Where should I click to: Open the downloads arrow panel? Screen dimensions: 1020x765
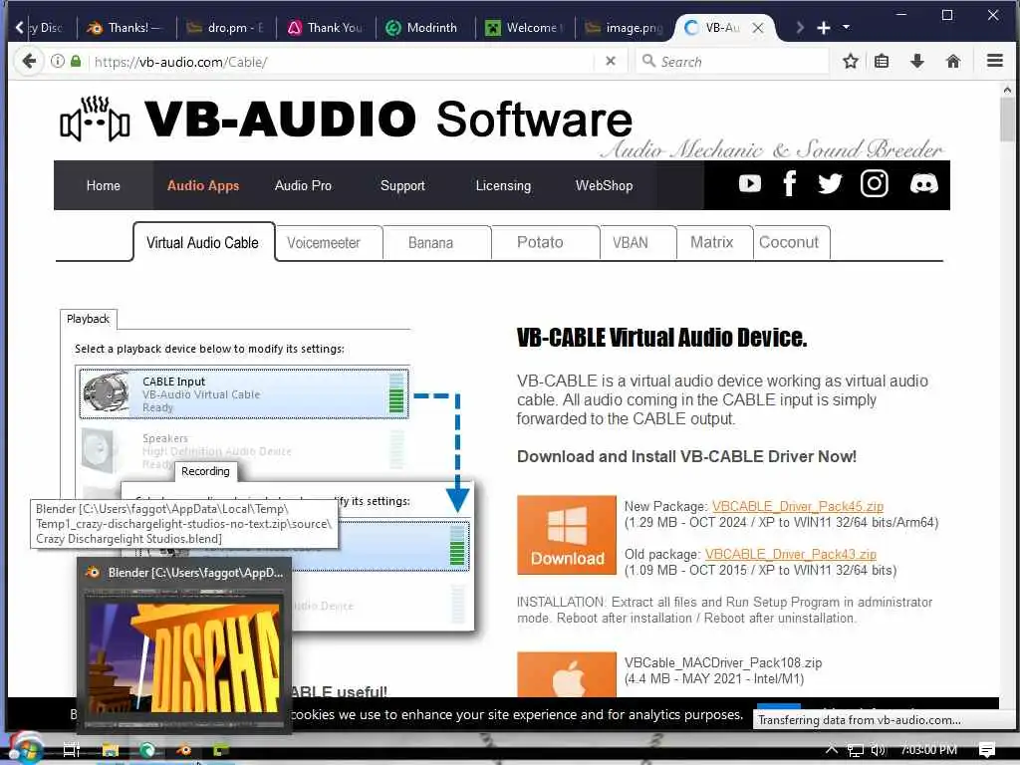(x=917, y=61)
